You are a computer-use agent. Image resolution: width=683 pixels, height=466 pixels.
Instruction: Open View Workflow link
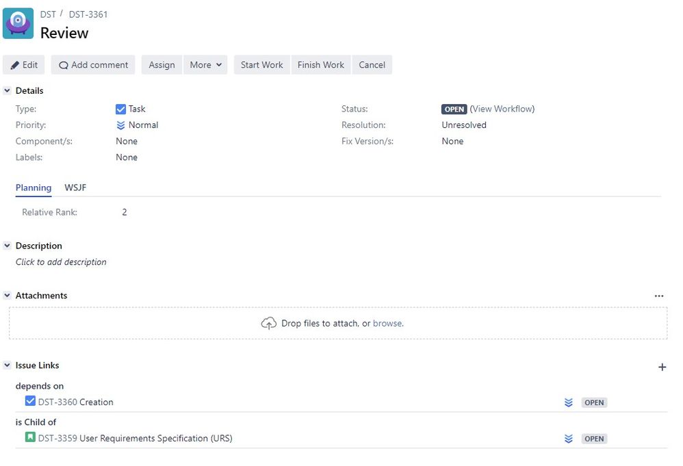(502, 109)
